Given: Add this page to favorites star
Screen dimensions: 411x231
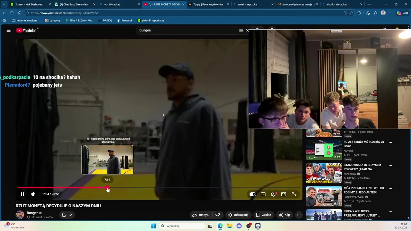Looking at the screenshot, I should [x=351, y=13].
